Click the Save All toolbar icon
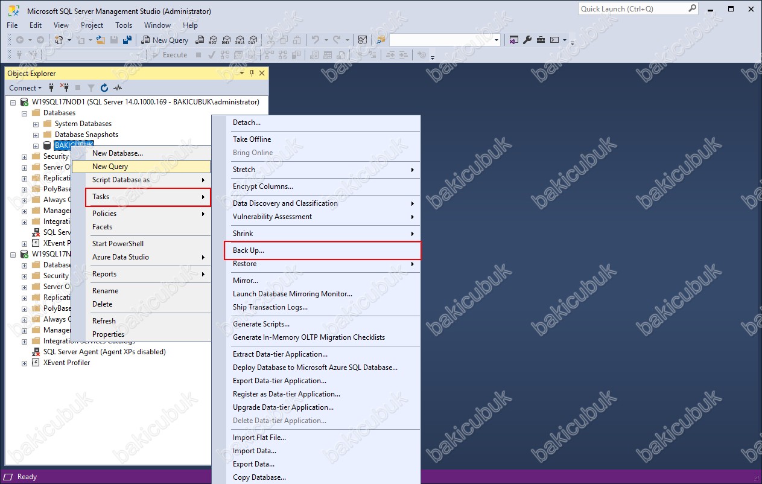Image resolution: width=762 pixels, height=484 pixels. pyautogui.click(x=127, y=40)
